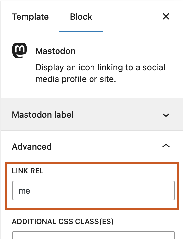This screenshot has height=239, width=183.
Task: Click the block description about social icons
Action: click(100, 73)
